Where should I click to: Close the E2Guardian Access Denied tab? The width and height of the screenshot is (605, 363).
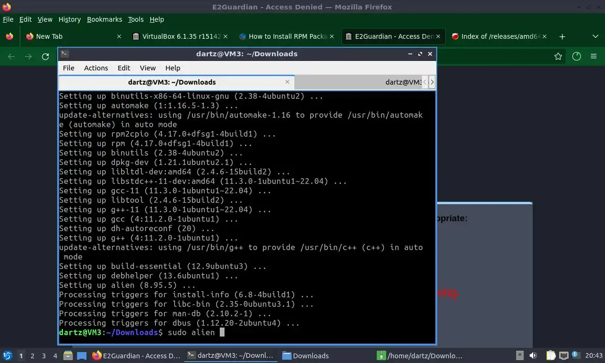point(438,36)
